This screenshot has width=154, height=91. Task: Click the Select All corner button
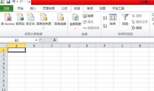tap(4, 46)
